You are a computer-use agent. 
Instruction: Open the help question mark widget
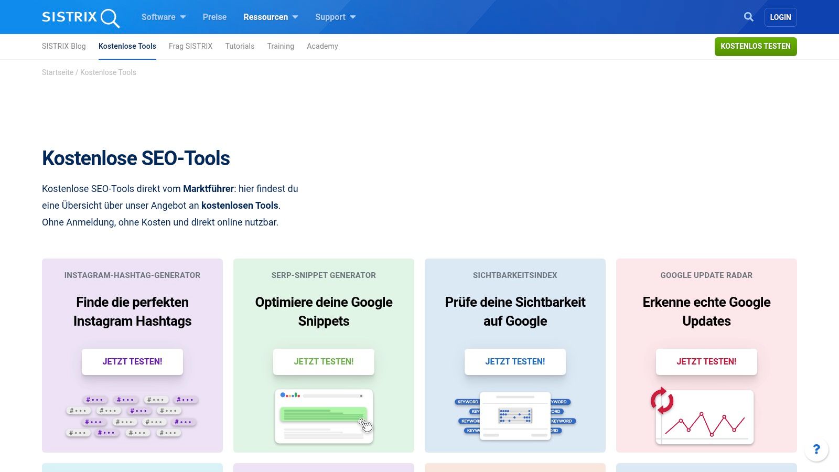pyautogui.click(x=816, y=449)
